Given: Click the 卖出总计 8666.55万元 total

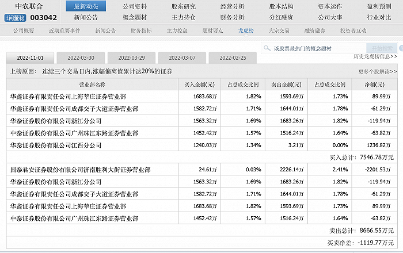Looking at the screenshot, I should [362, 231].
